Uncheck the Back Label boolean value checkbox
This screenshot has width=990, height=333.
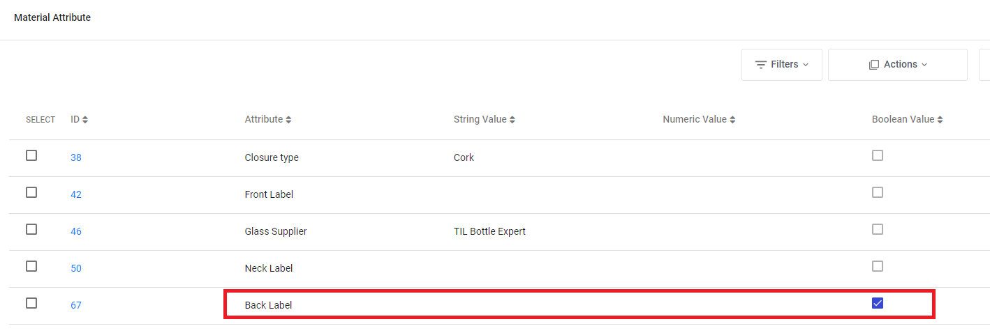pyautogui.click(x=878, y=303)
